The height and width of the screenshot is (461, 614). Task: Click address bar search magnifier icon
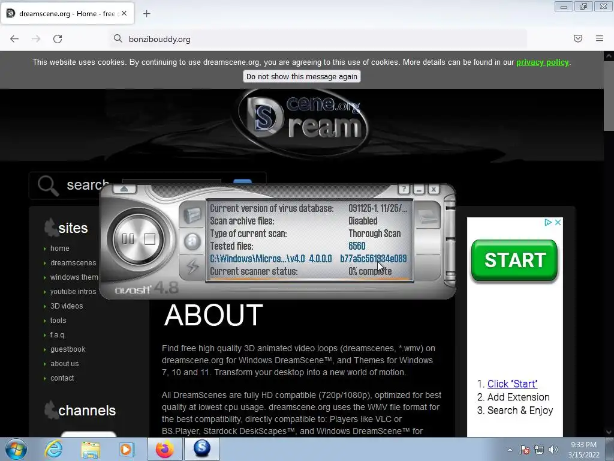pyautogui.click(x=118, y=38)
